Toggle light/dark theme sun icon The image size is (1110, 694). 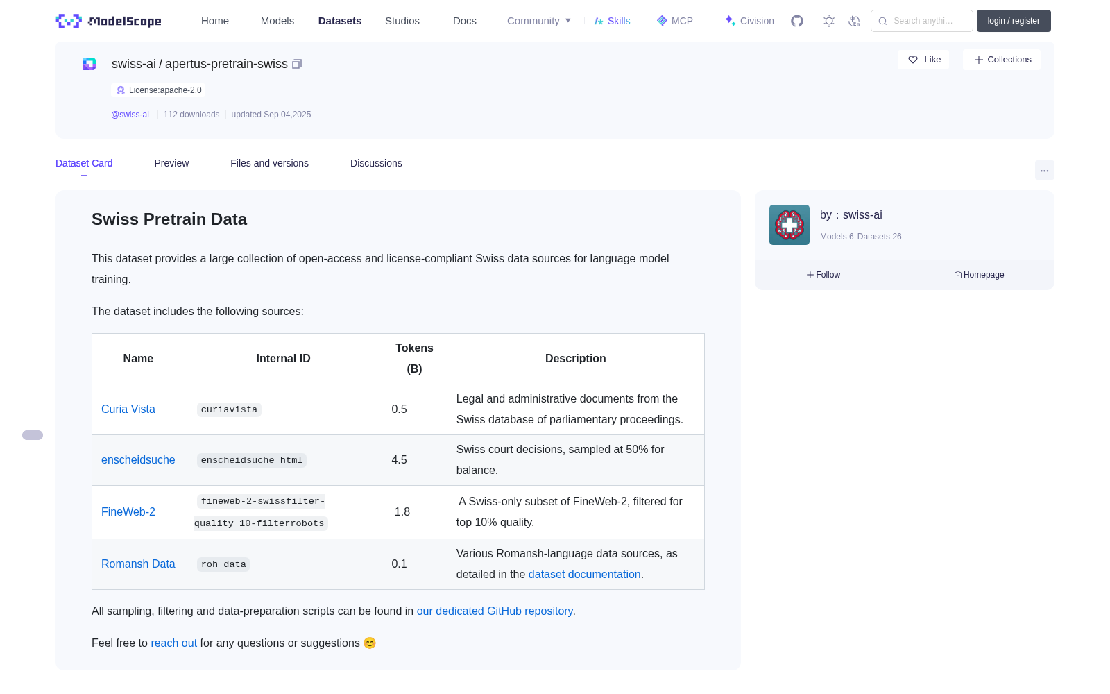829,21
